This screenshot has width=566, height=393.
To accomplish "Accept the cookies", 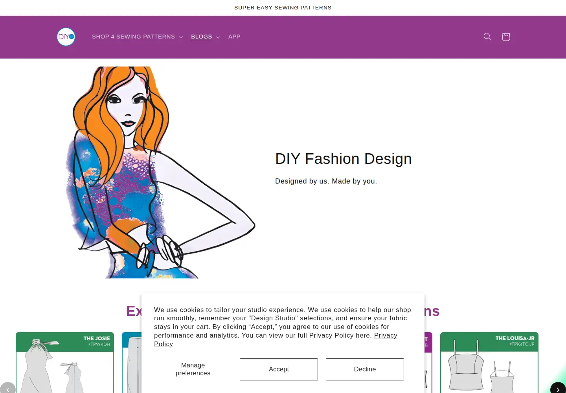I will pos(279,369).
